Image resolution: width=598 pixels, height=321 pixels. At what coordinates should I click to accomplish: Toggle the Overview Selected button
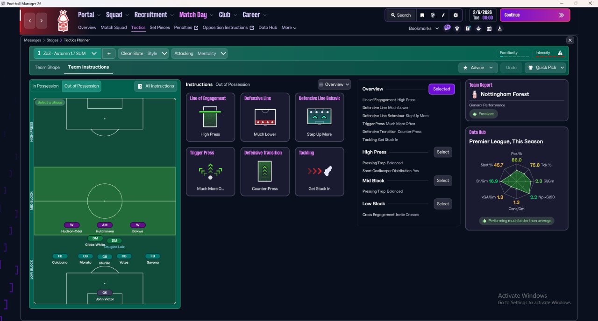pyautogui.click(x=441, y=89)
